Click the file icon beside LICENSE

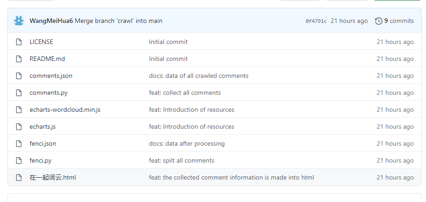(19, 42)
